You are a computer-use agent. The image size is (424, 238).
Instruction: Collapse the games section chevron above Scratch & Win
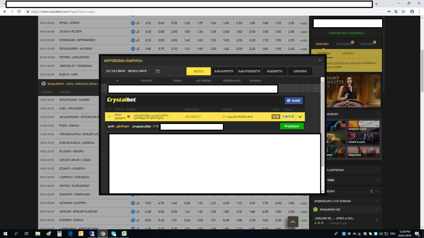pyautogui.click(x=378, y=114)
